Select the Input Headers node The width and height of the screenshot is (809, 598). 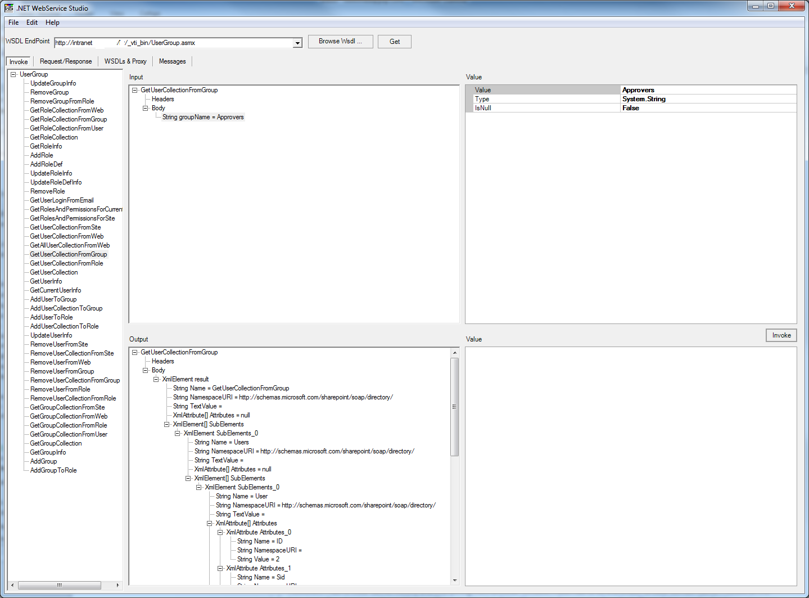point(162,99)
